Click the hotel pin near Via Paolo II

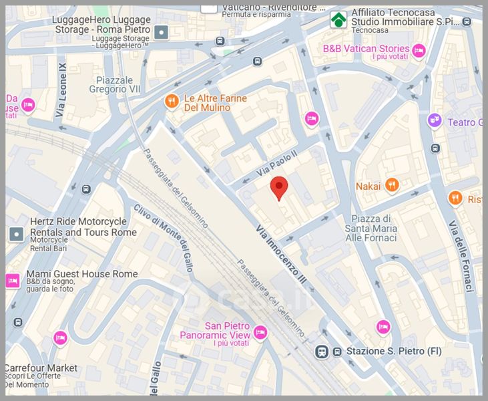pos(312,119)
